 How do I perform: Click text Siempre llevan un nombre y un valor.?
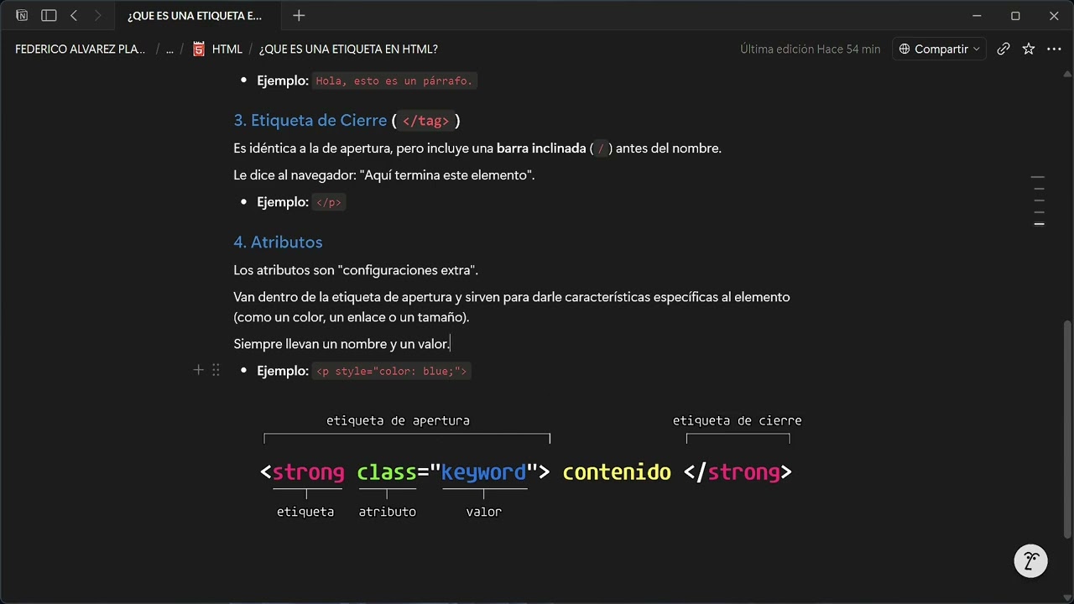pos(341,344)
